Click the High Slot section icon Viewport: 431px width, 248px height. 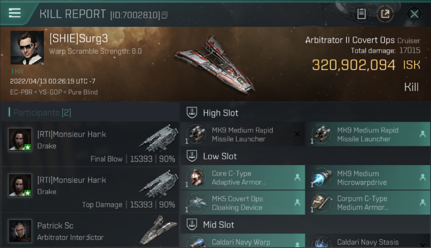pyautogui.click(x=192, y=112)
